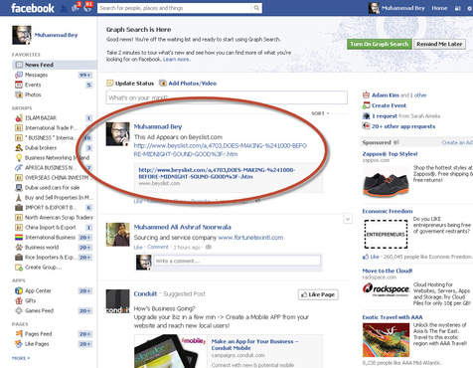Open Muhammed Ali Ashraf Noorwala profile picture
This screenshot has height=368, width=473.
(117, 235)
